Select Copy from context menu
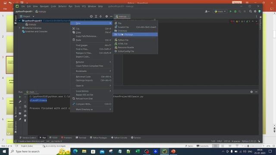 click(91, 33)
